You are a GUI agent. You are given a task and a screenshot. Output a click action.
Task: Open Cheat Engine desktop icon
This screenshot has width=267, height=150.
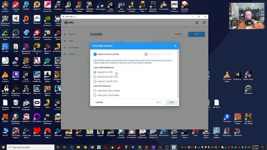click(x=100, y=6)
